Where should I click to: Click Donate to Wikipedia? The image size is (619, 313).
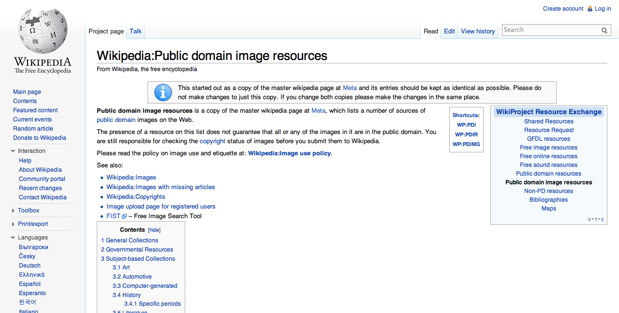point(40,138)
